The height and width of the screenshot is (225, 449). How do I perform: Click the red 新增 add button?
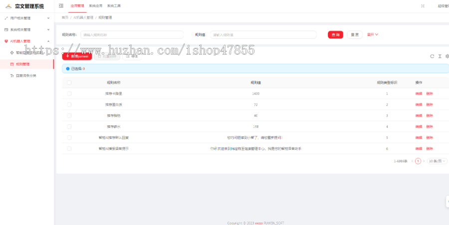point(77,56)
